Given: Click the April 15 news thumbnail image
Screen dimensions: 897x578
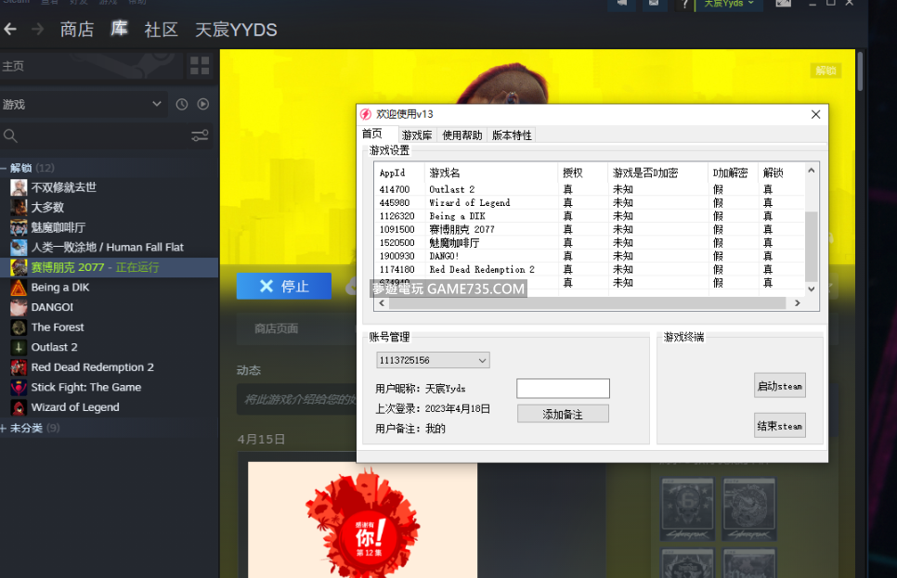Looking at the screenshot, I should tap(363, 520).
